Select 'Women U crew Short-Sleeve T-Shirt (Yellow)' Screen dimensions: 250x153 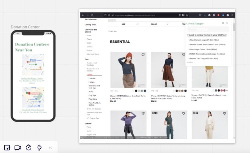point(207,45)
